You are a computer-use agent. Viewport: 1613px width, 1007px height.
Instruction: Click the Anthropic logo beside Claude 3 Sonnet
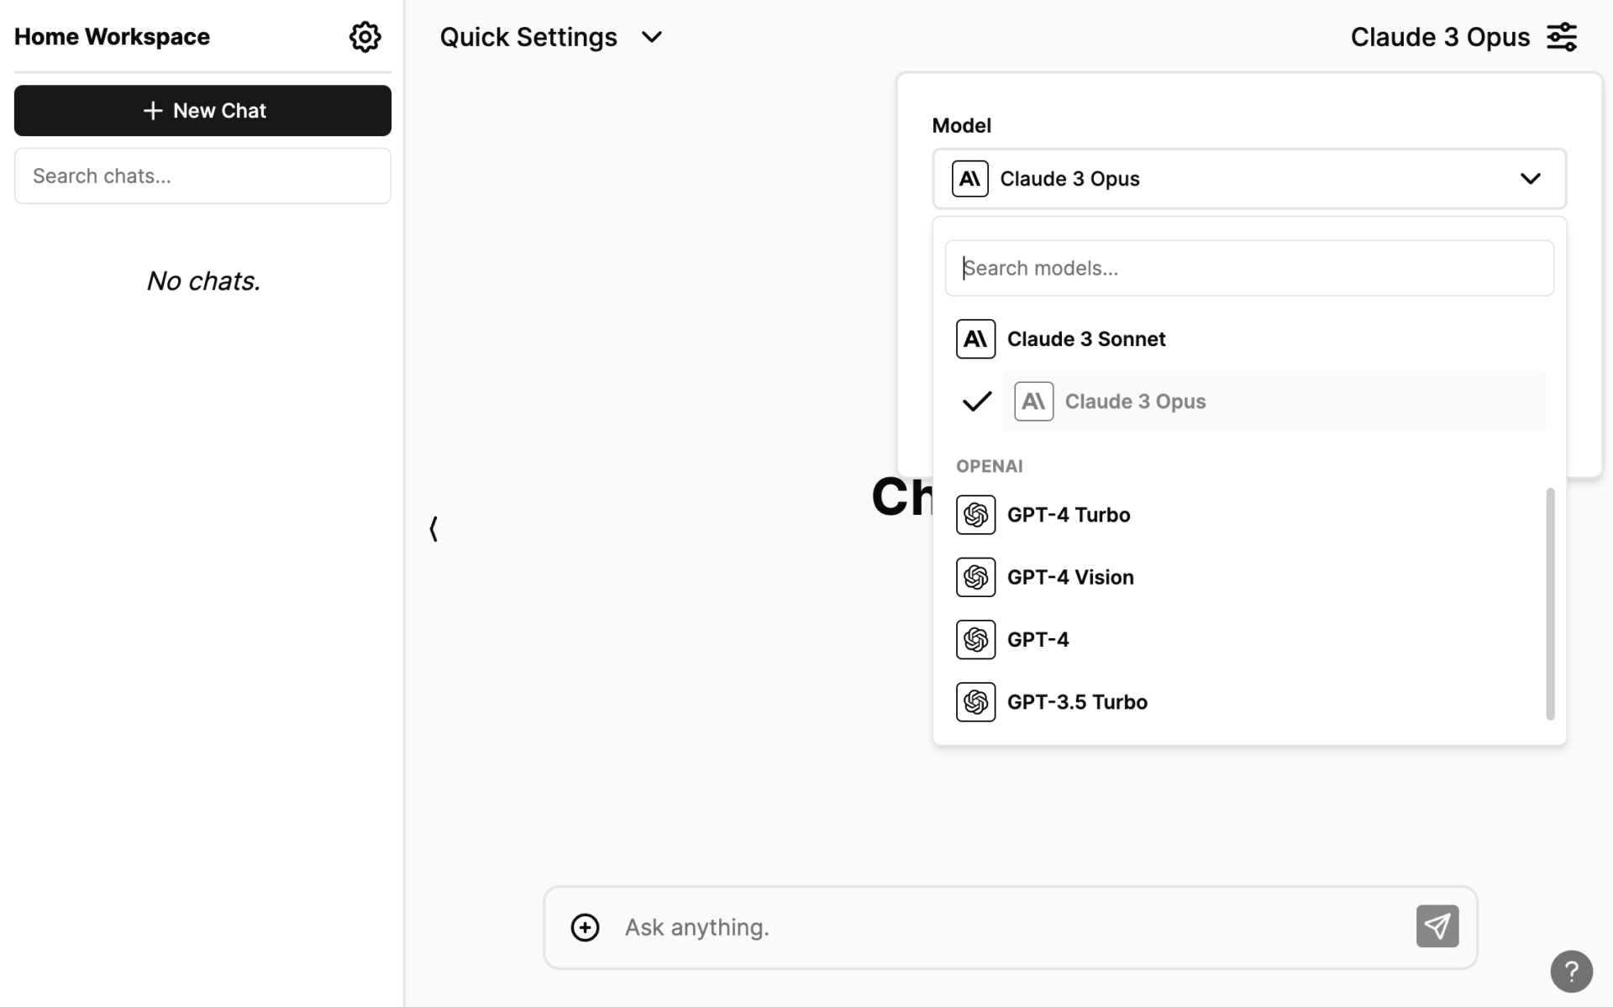975,338
